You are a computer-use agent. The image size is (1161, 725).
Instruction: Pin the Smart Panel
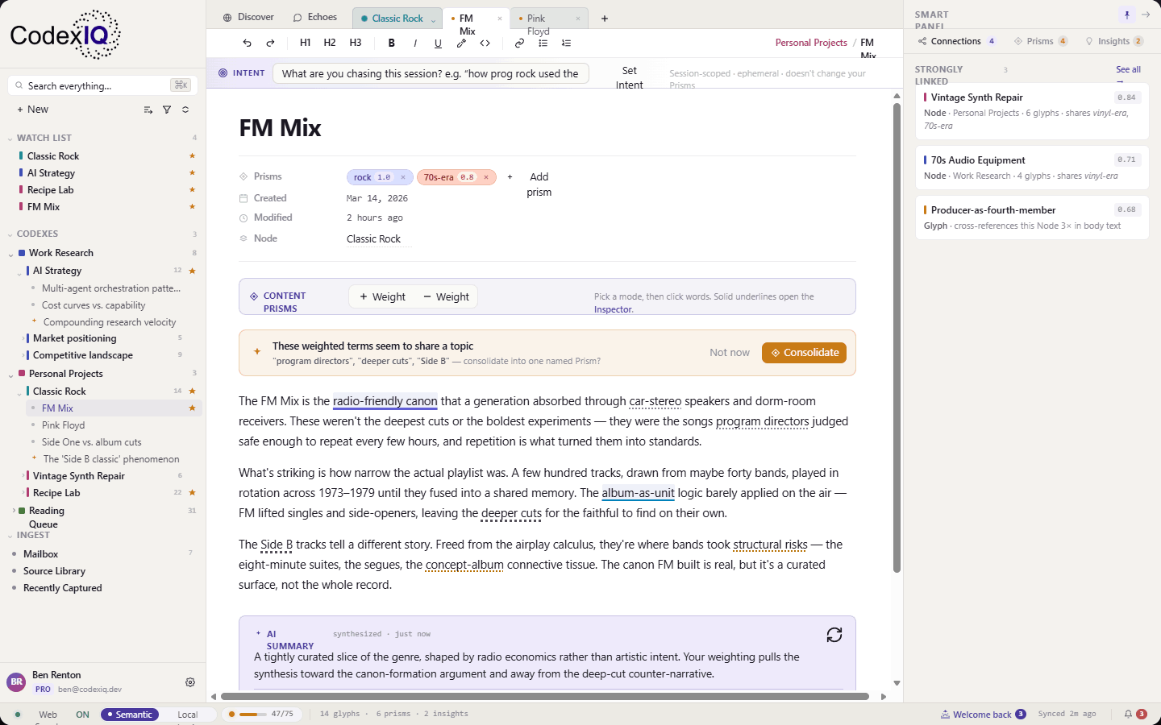click(1127, 14)
